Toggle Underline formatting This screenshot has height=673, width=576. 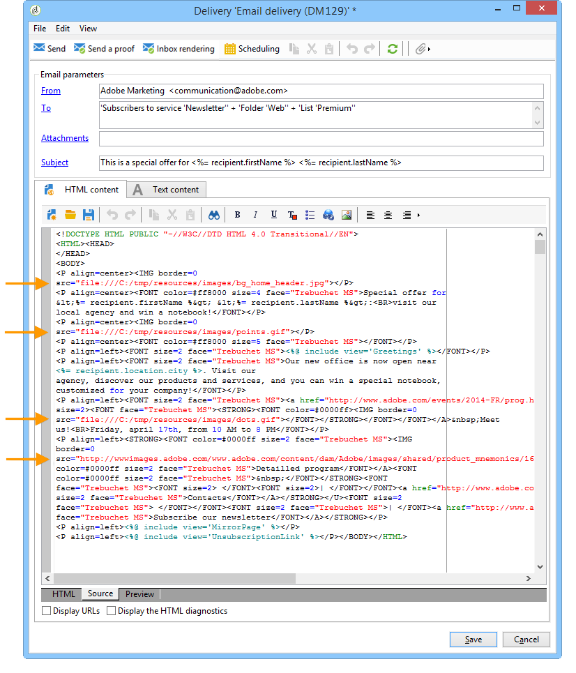click(x=274, y=215)
